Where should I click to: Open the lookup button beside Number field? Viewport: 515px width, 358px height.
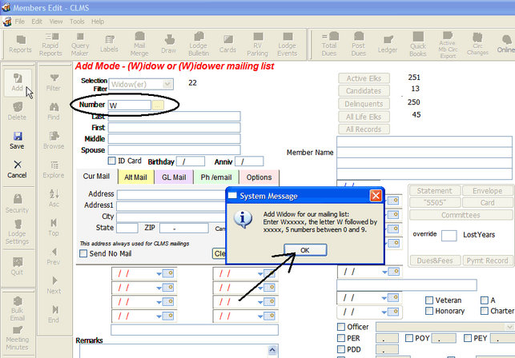coord(159,105)
